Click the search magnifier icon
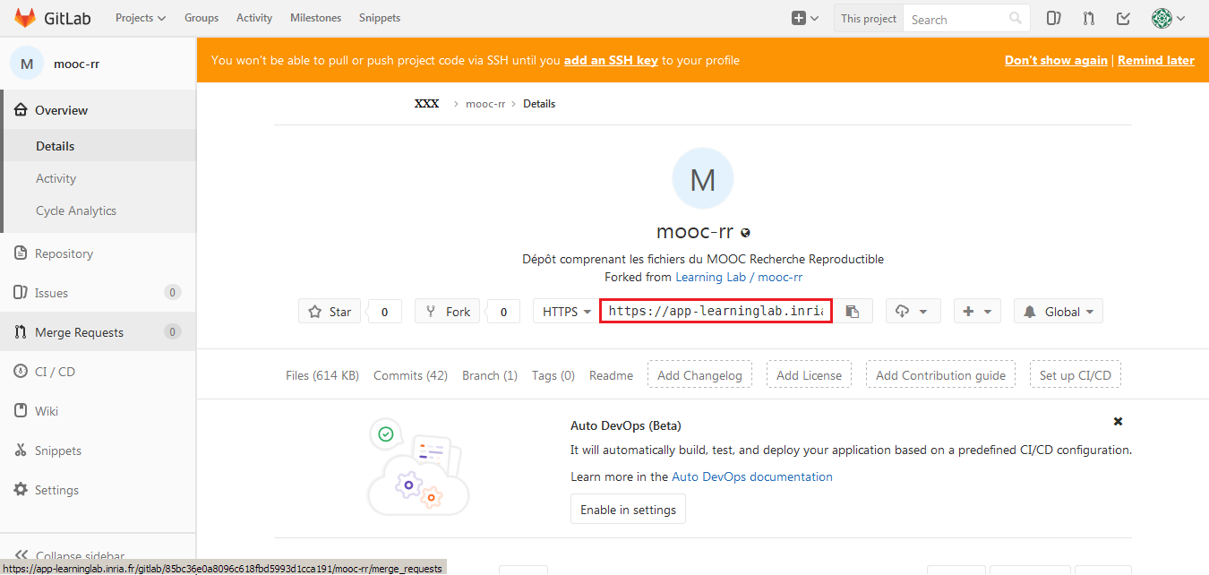Image resolution: width=1209 pixels, height=575 pixels. click(1015, 18)
